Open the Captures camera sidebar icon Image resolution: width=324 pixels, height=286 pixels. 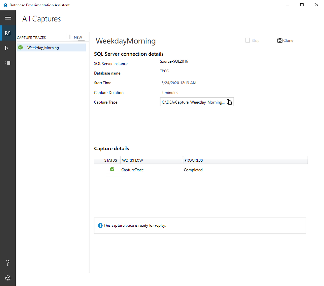click(x=8, y=33)
